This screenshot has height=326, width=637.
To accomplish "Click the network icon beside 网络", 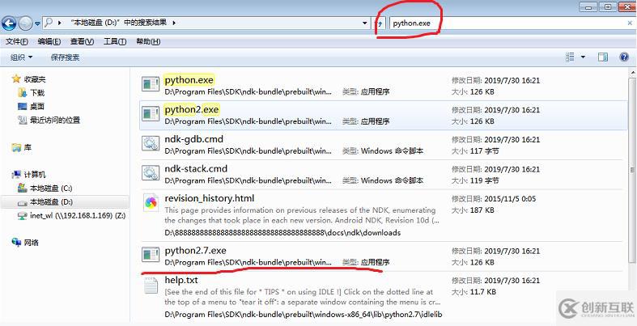I will point(16,243).
